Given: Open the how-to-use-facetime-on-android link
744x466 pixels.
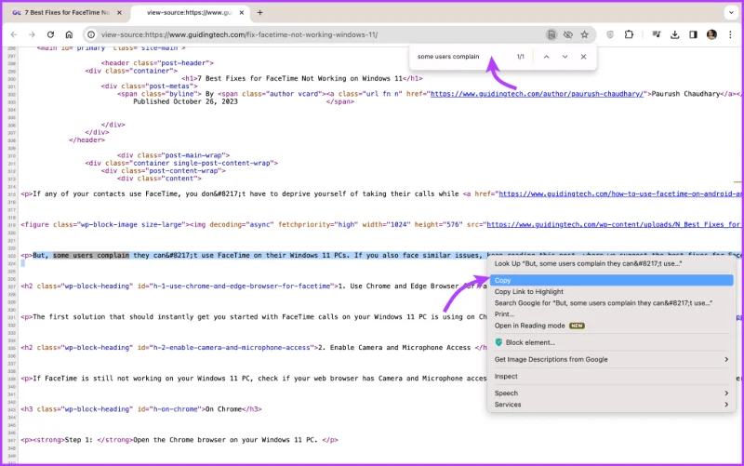Looking at the screenshot, I should (619, 193).
